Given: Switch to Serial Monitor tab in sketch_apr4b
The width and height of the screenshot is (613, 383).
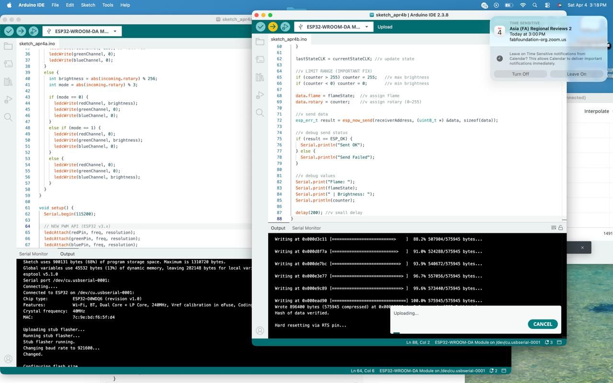Looking at the screenshot, I should point(306,228).
